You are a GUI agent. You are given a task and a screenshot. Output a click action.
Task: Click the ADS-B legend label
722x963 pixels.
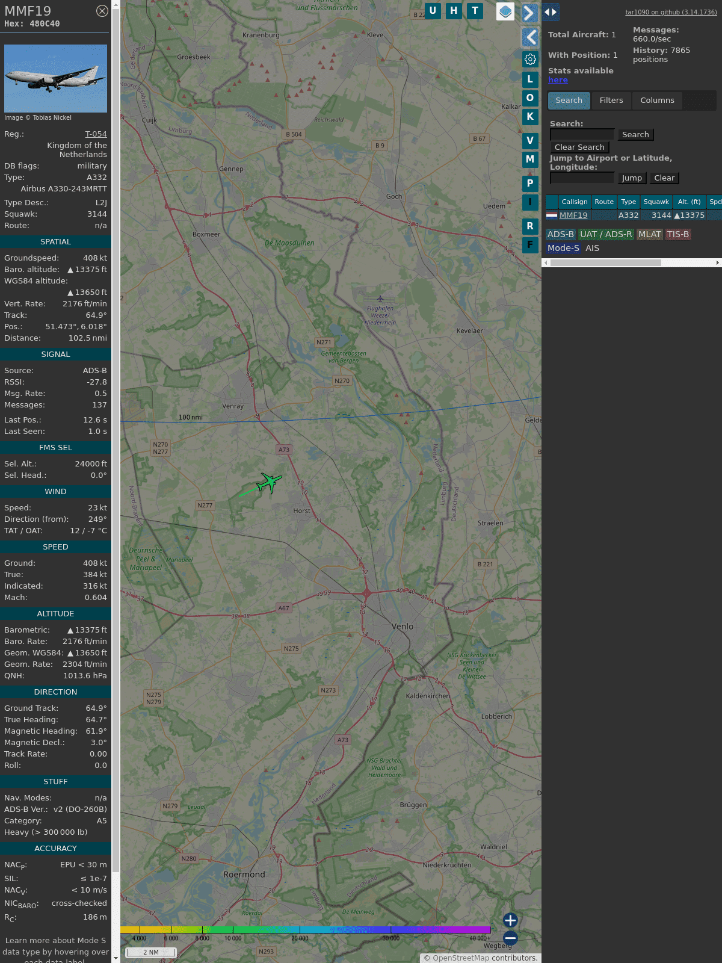tap(561, 235)
